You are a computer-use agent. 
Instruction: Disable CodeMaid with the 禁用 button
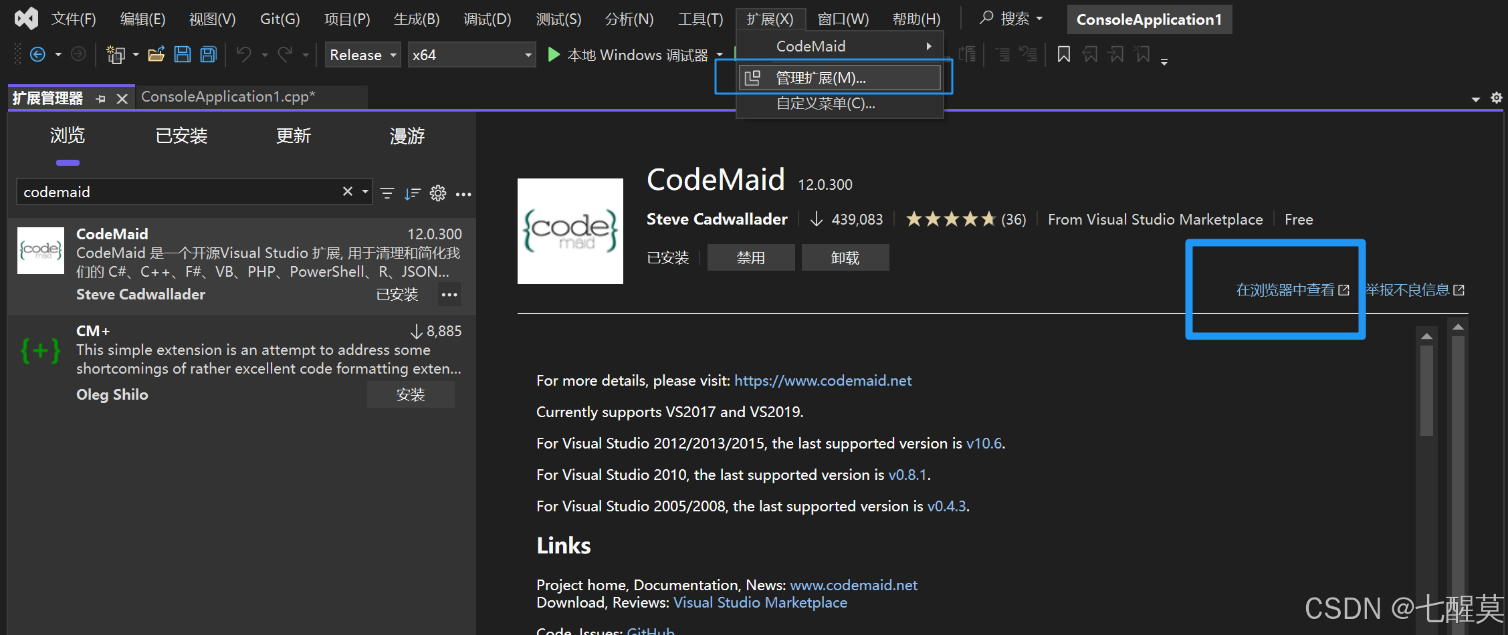(750, 257)
